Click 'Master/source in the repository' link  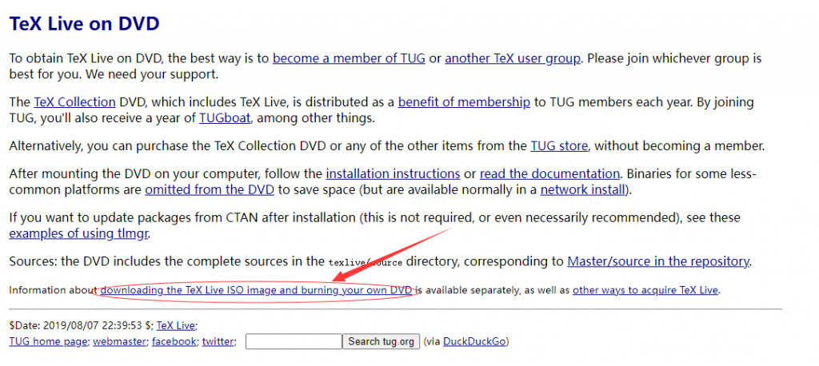click(x=658, y=261)
